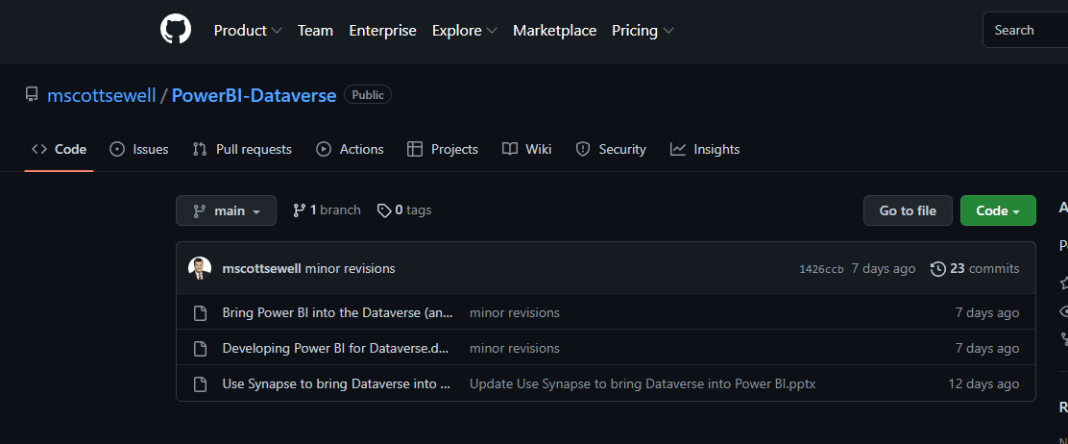Click the GitHub Octocat logo
The image size is (1068, 444).
coord(176,30)
